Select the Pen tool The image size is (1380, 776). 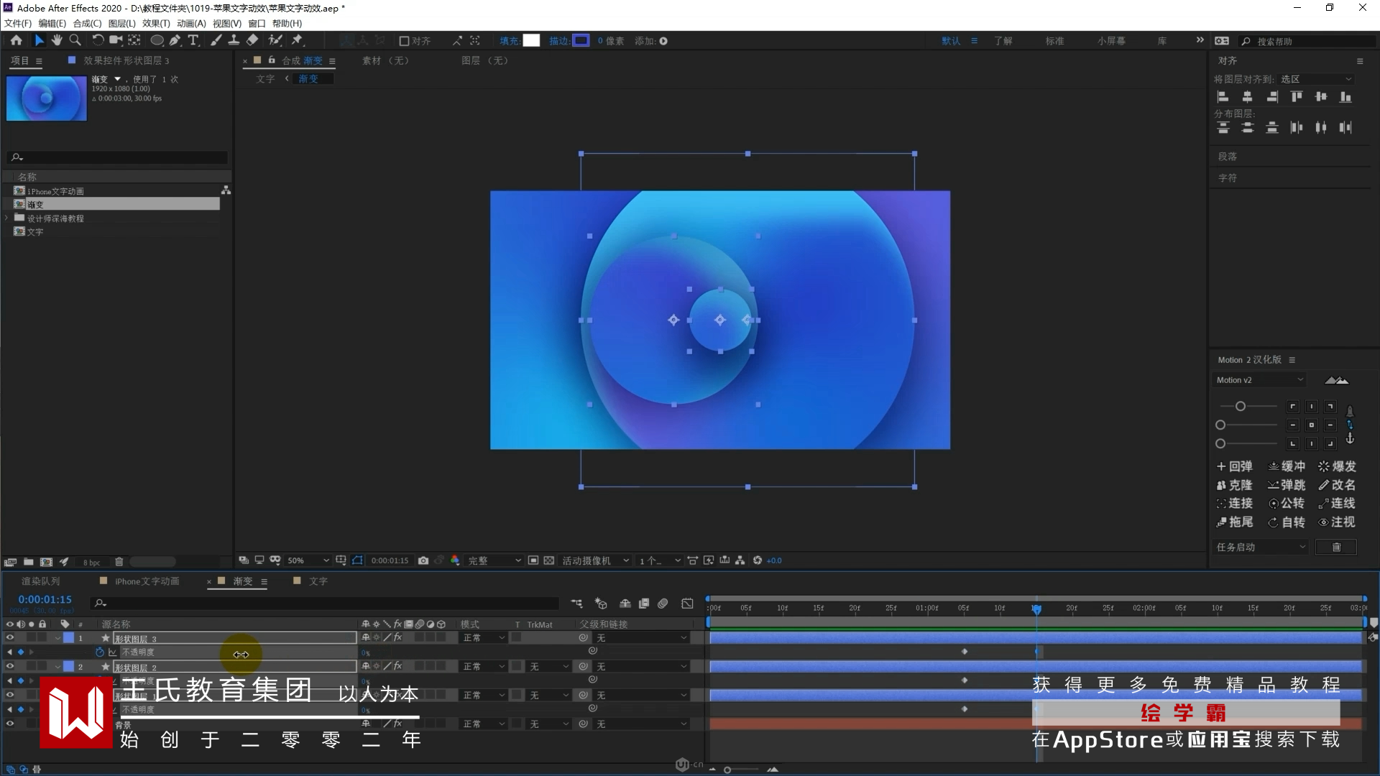[175, 40]
